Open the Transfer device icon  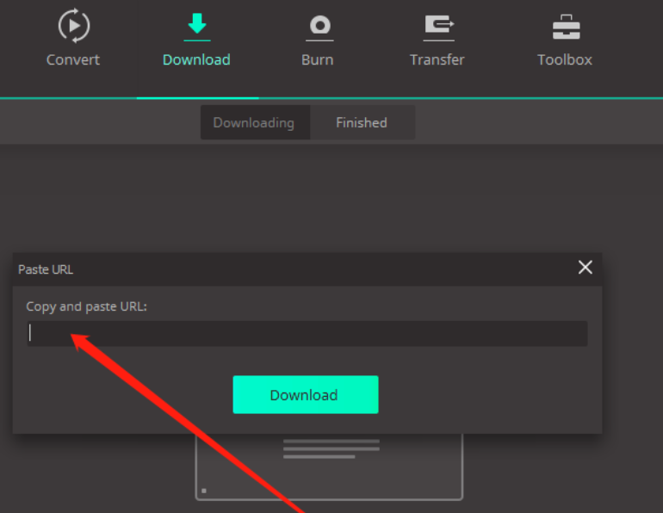[439, 28]
